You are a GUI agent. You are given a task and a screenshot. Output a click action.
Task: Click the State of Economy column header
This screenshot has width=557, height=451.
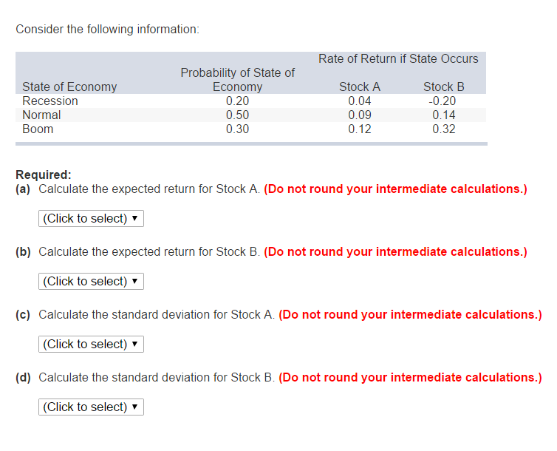coord(69,87)
